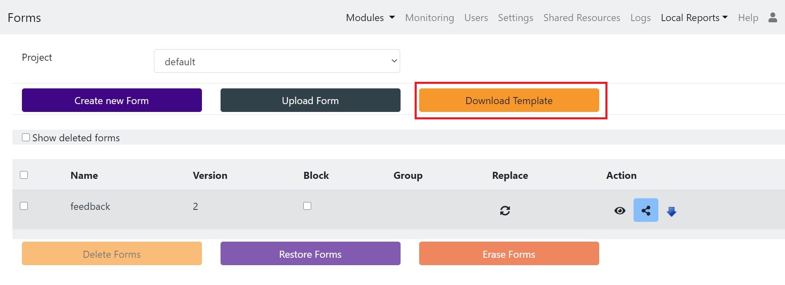Viewport: 785px width, 285px height.
Task: Open Shared Resources in navigation
Action: coord(581,18)
